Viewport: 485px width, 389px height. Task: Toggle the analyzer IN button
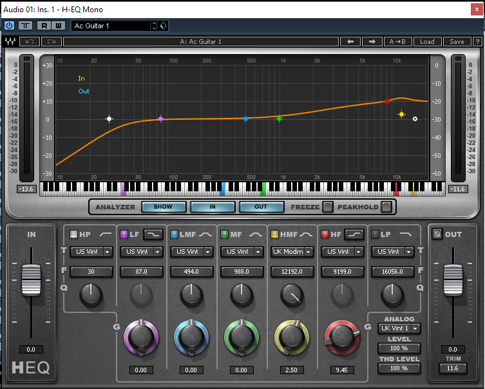pos(213,207)
